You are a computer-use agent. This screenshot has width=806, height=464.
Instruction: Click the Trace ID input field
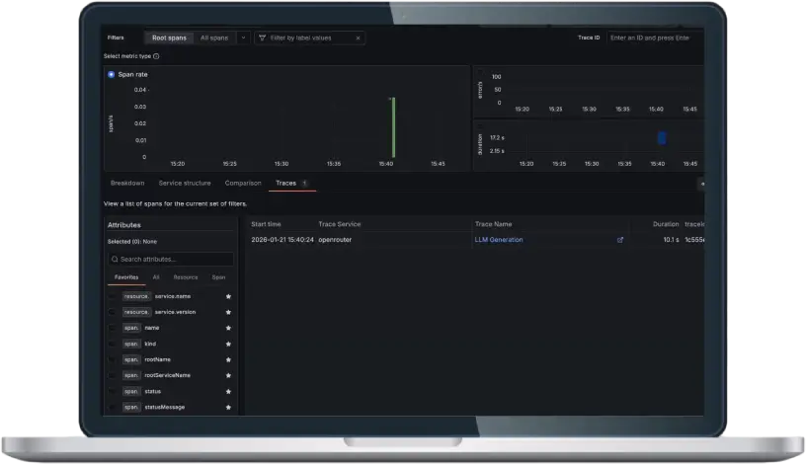tap(655, 39)
